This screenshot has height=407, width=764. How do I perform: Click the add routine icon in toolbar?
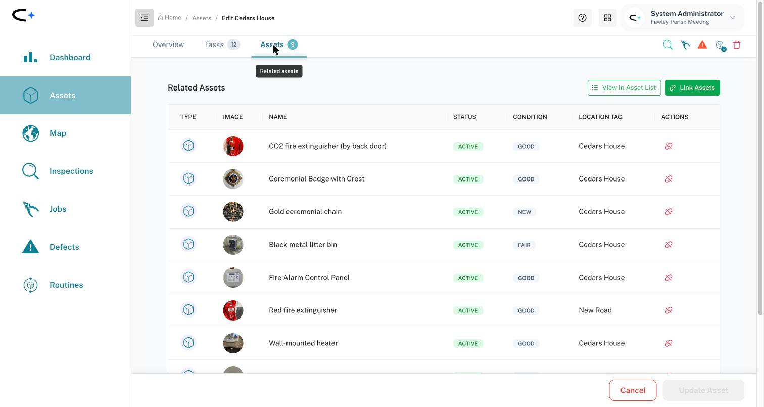coord(721,46)
